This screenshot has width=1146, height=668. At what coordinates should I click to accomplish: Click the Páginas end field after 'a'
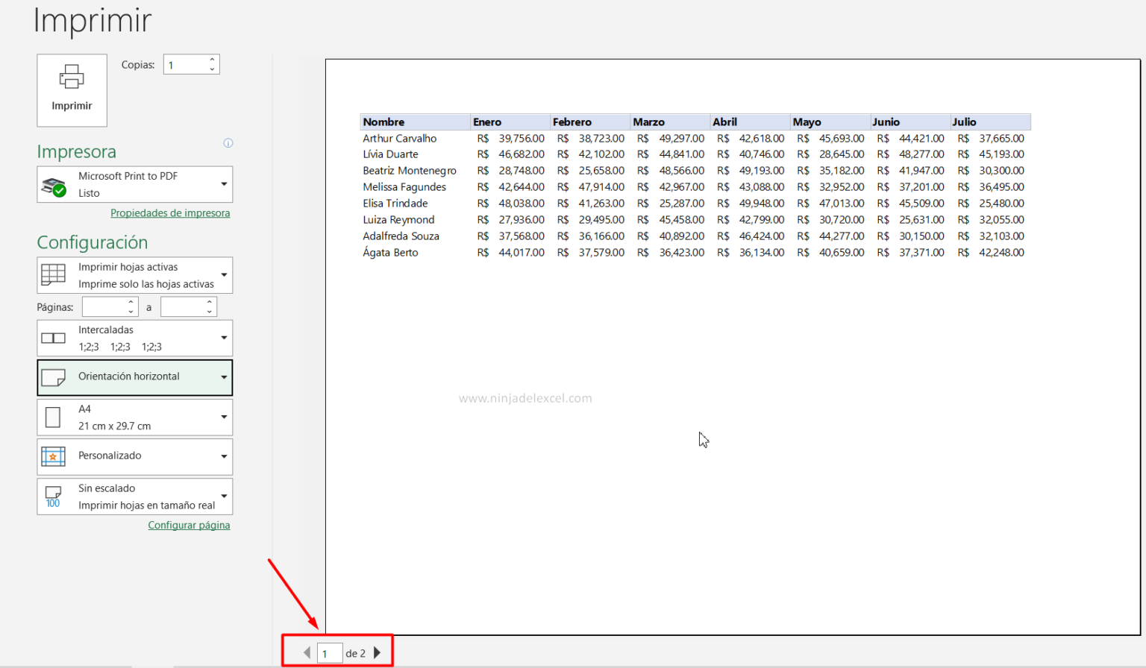click(182, 307)
